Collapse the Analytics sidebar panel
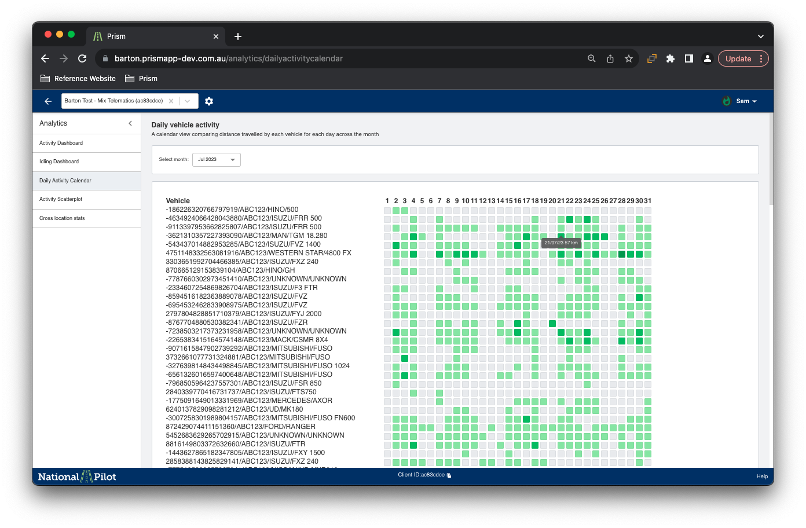Viewport: 806px width, 528px height. pyautogui.click(x=130, y=123)
